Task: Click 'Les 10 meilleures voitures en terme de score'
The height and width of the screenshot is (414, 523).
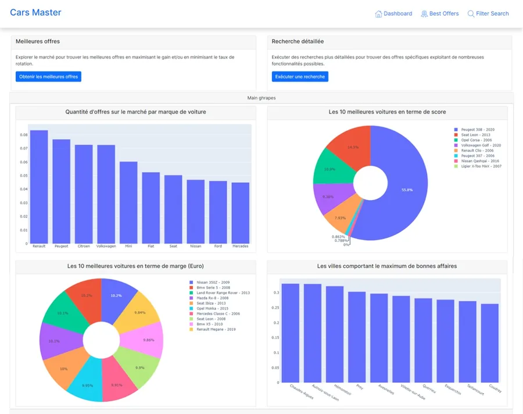Action: [x=387, y=112]
